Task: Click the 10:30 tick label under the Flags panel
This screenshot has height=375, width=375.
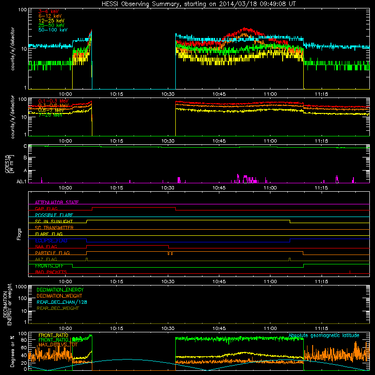Action: (x=168, y=282)
